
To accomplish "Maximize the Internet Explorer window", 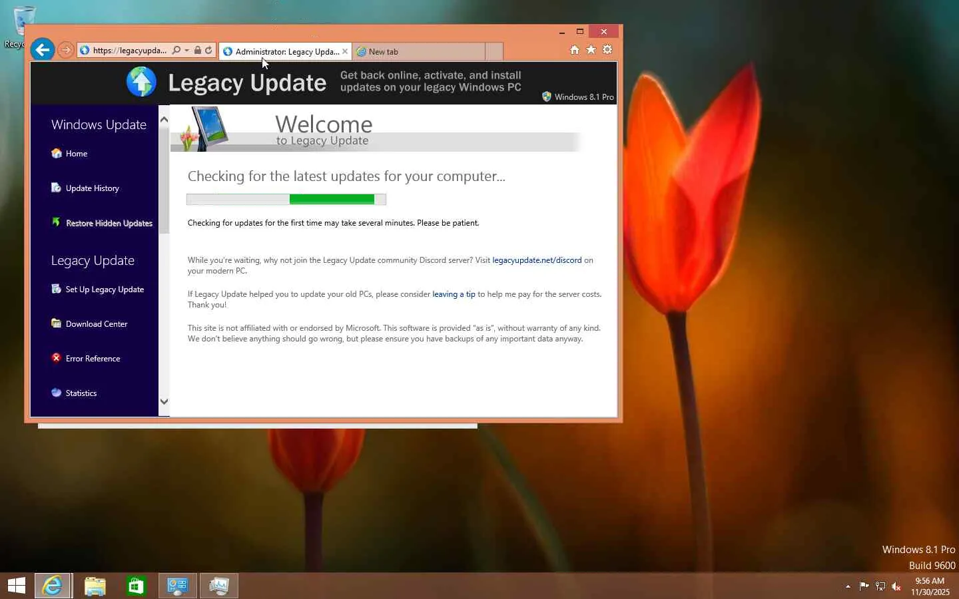I will tap(580, 32).
